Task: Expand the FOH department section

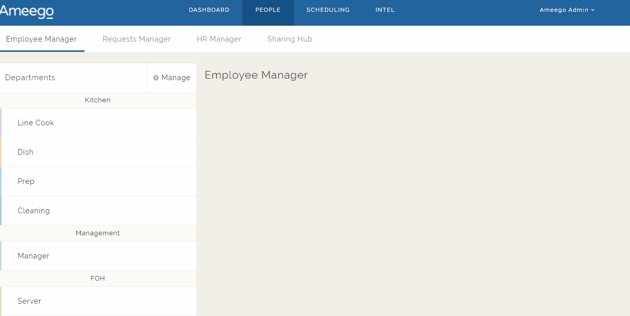Action: (x=98, y=278)
